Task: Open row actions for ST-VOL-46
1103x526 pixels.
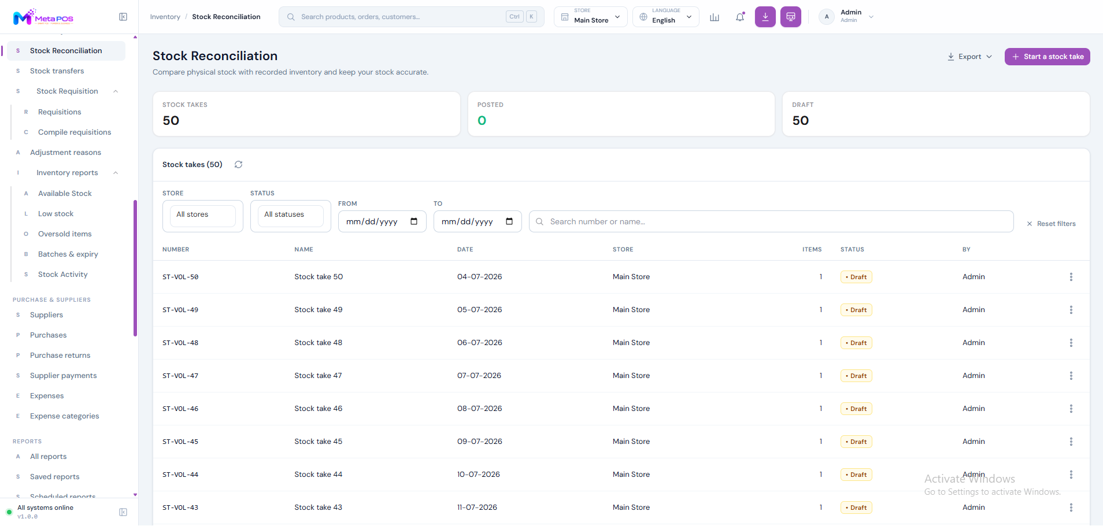Action: point(1071,409)
